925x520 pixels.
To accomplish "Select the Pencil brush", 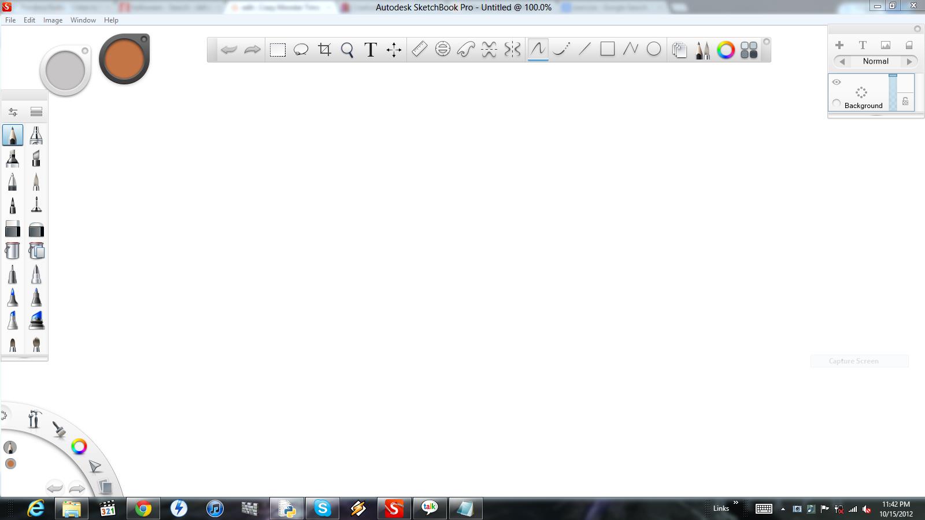I will [x=13, y=136].
